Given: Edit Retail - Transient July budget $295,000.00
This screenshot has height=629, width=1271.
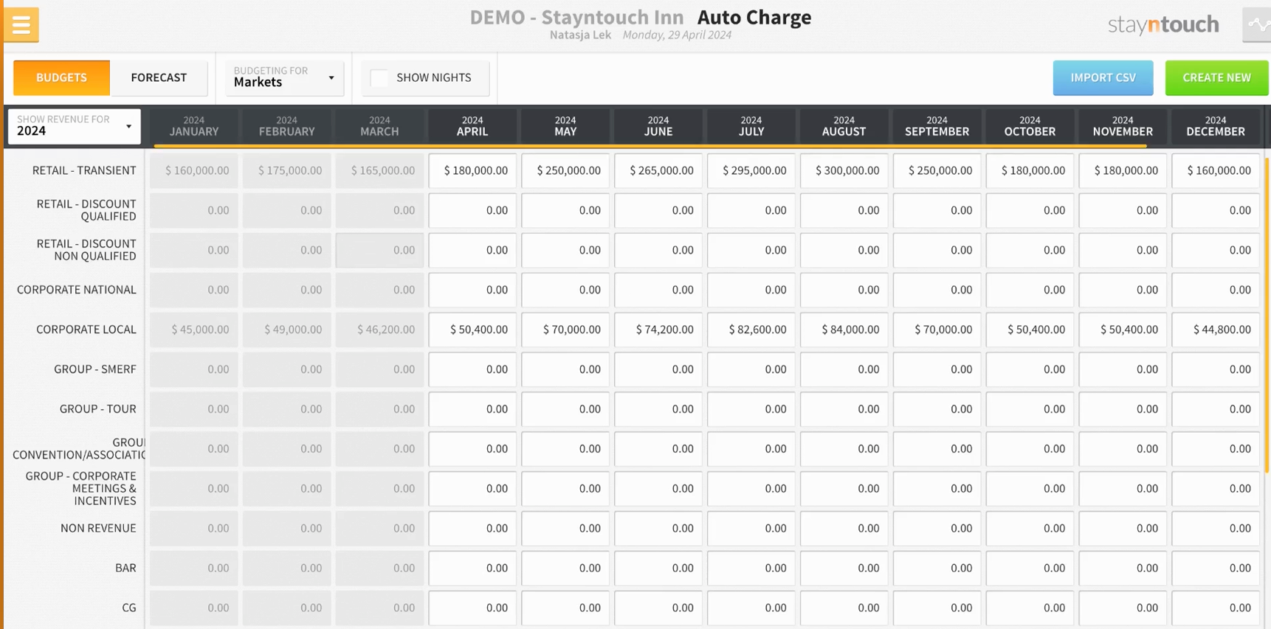Looking at the screenshot, I should pyautogui.click(x=751, y=170).
